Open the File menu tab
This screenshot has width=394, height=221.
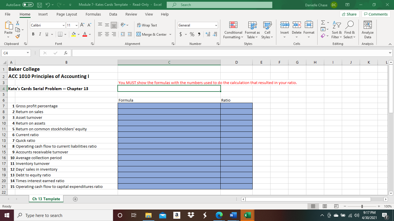pos(8,14)
